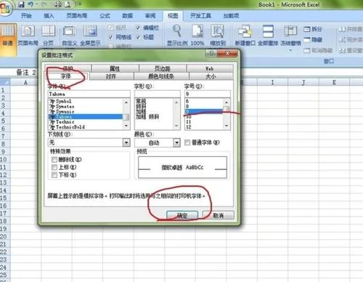363x282 pixels.
Task: Toggle the 编辑栏 formula bar checkbox
Action: (x=138, y=28)
